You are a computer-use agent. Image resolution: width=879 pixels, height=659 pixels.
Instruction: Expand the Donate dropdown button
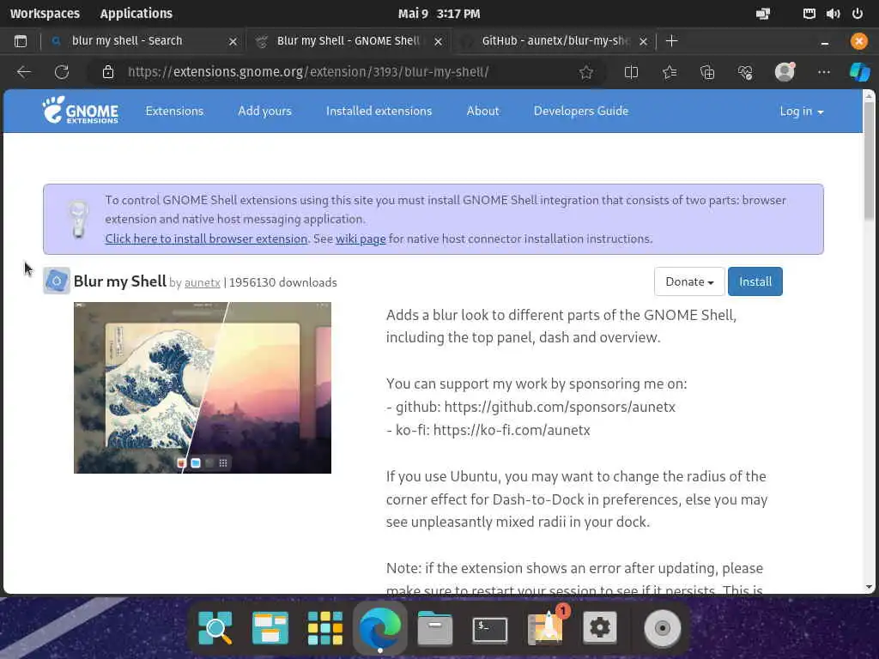point(689,281)
